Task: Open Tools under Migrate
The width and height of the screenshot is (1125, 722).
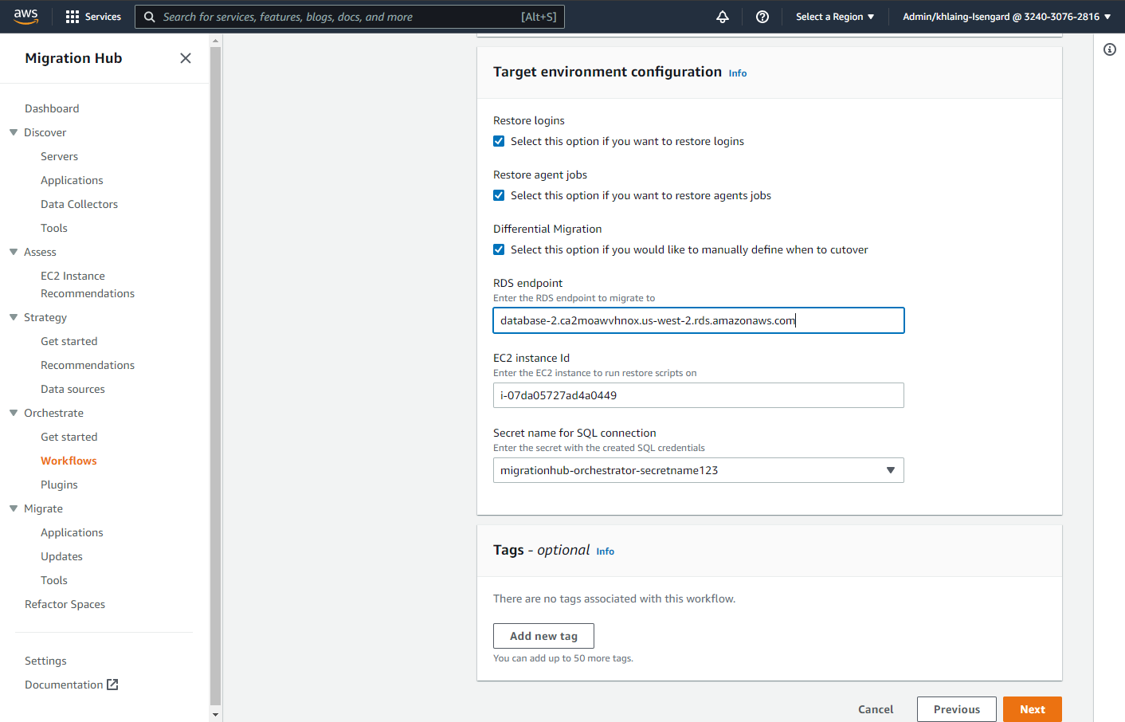Action: coord(54,580)
